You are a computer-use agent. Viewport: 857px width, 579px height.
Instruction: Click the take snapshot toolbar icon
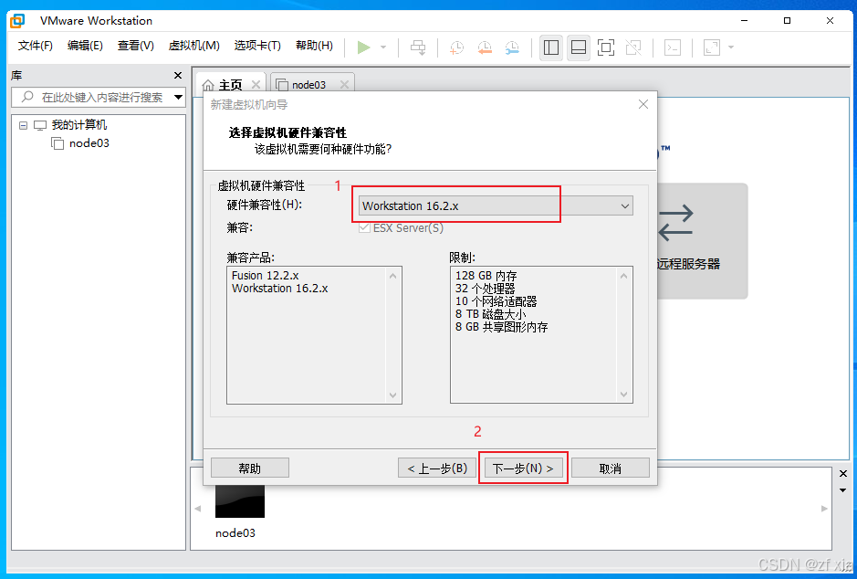tap(456, 47)
